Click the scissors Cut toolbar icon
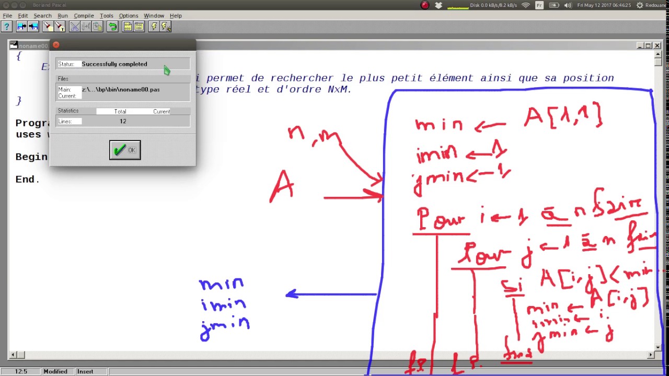 pos(74,26)
